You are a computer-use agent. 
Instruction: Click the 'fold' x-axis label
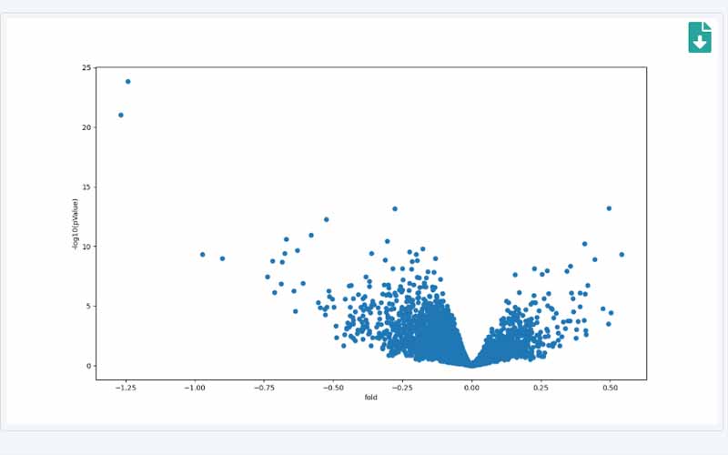pos(370,397)
